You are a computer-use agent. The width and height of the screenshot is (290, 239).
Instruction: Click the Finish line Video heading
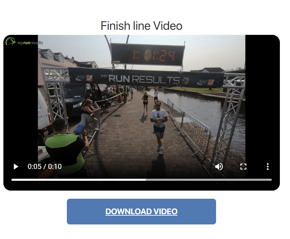(x=141, y=26)
